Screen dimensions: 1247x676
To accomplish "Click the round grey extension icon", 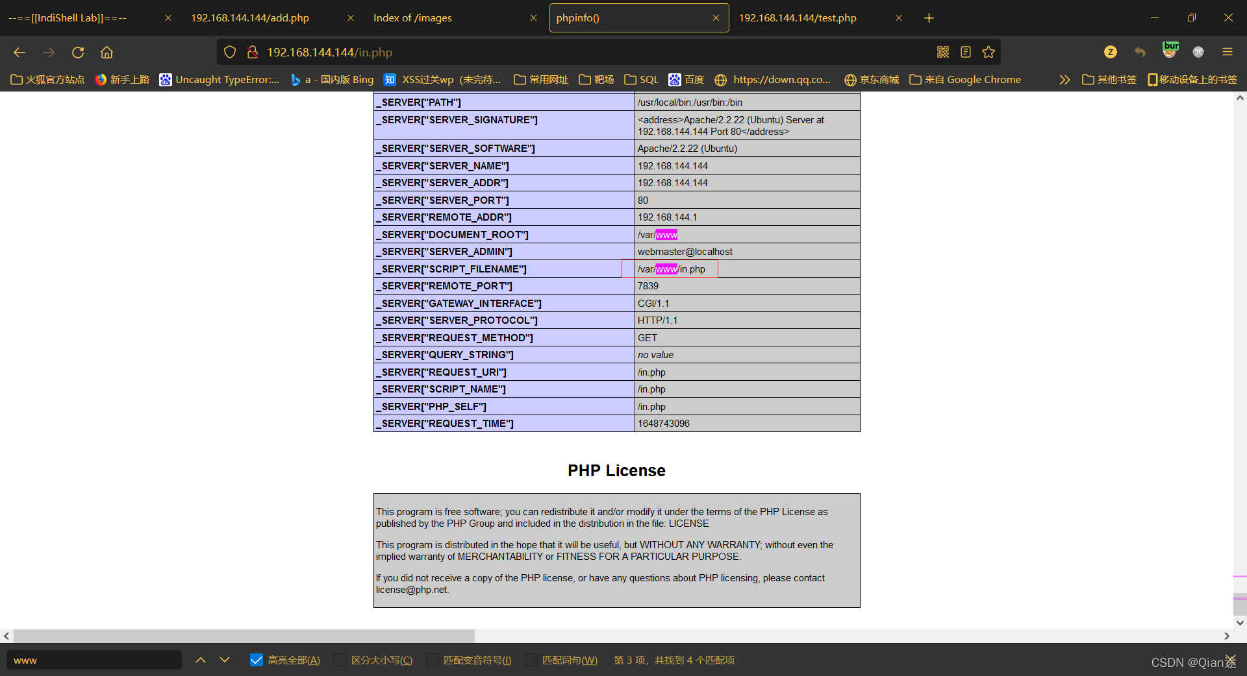I will point(1198,53).
